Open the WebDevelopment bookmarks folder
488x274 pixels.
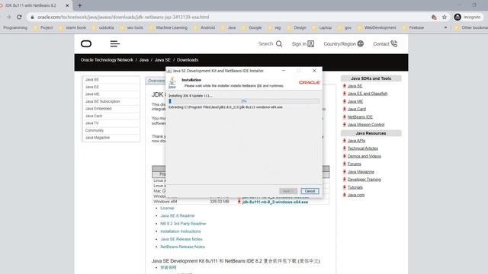[377, 27]
